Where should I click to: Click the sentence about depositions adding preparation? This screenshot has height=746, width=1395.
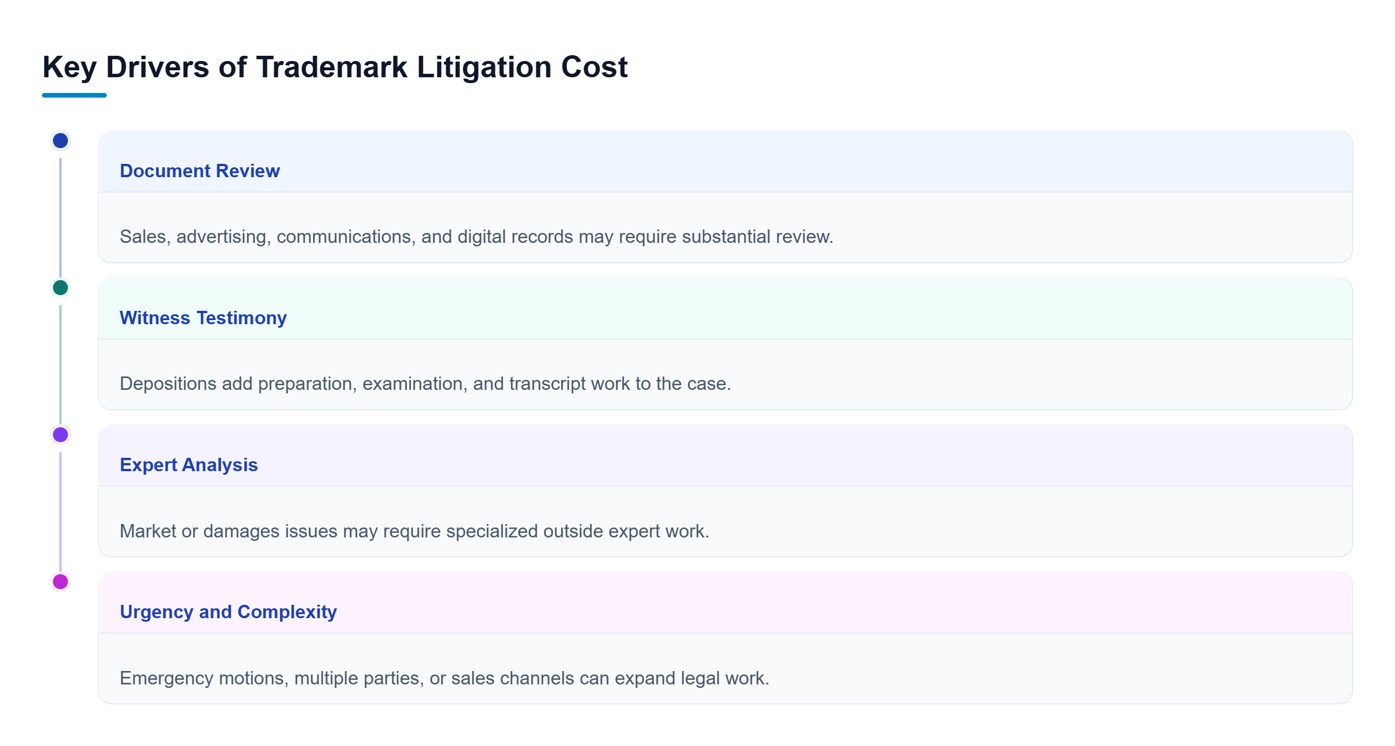[x=425, y=383]
